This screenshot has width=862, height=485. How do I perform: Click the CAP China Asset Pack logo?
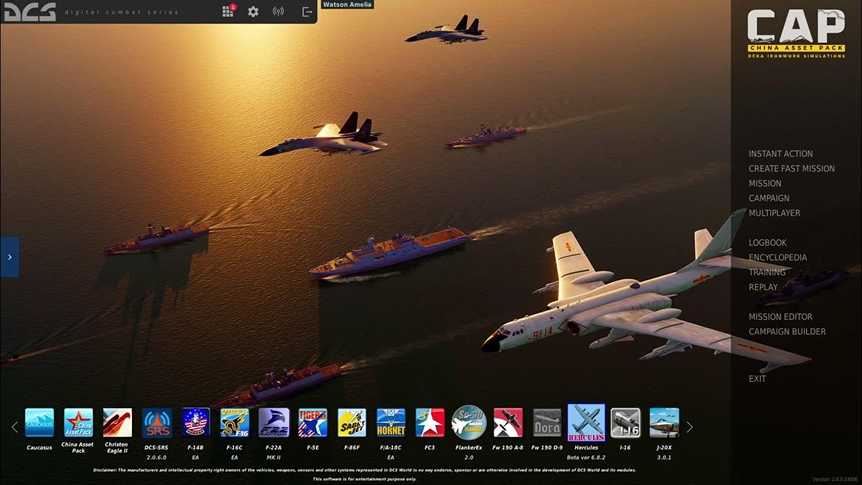tap(796, 34)
